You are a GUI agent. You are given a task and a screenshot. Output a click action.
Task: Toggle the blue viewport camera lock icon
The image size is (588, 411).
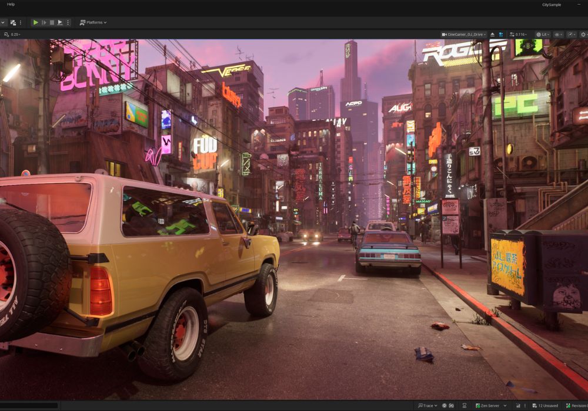click(501, 35)
